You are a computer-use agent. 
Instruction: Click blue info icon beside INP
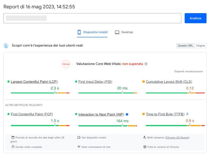[x=127, y=114]
